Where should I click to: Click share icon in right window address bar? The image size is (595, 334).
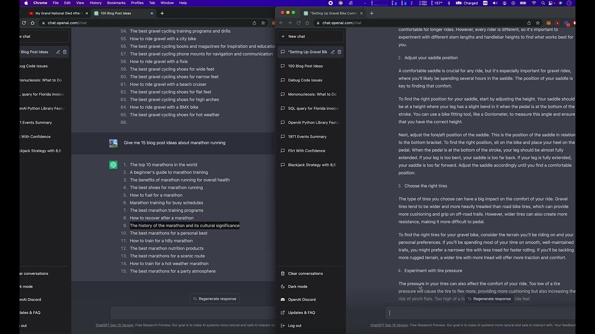pos(529,23)
